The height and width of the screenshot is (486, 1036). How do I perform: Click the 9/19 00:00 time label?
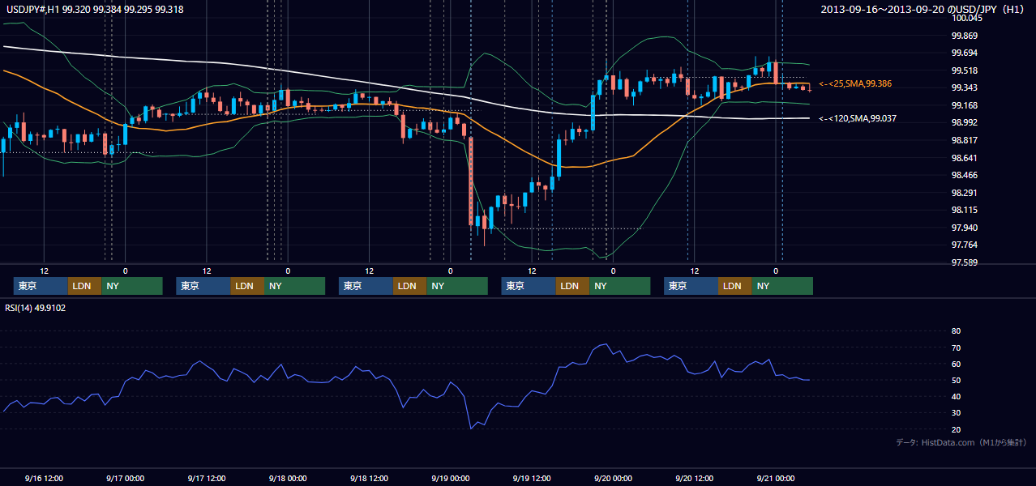[x=451, y=478]
